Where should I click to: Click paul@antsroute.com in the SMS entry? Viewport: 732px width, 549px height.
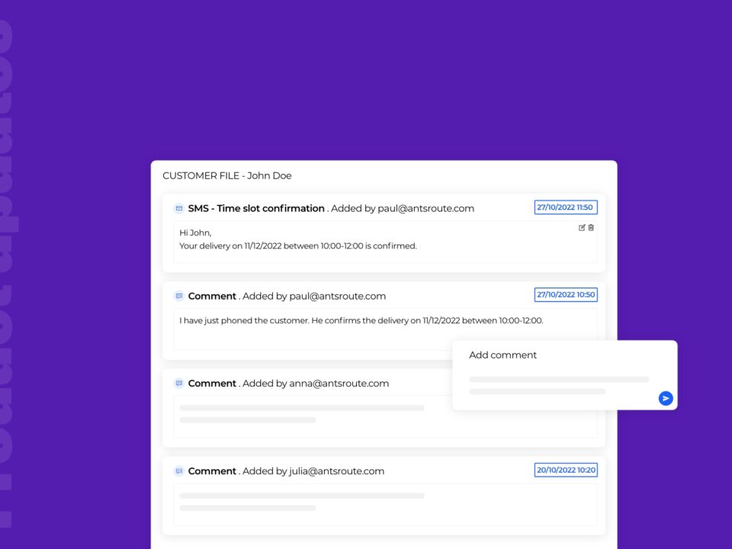pos(425,208)
